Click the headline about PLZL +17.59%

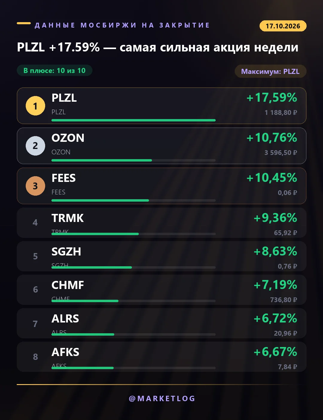coord(158,47)
